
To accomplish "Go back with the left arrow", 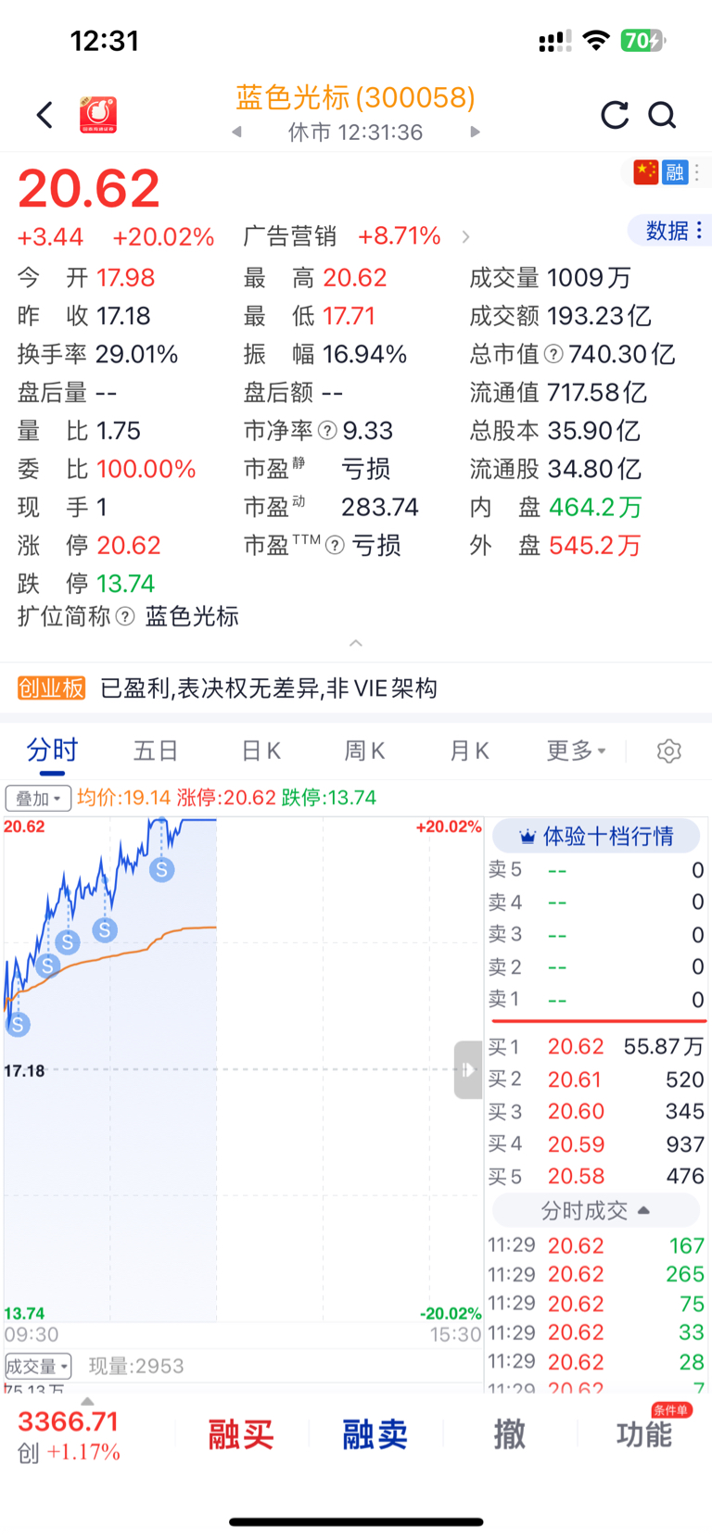I will (44, 115).
